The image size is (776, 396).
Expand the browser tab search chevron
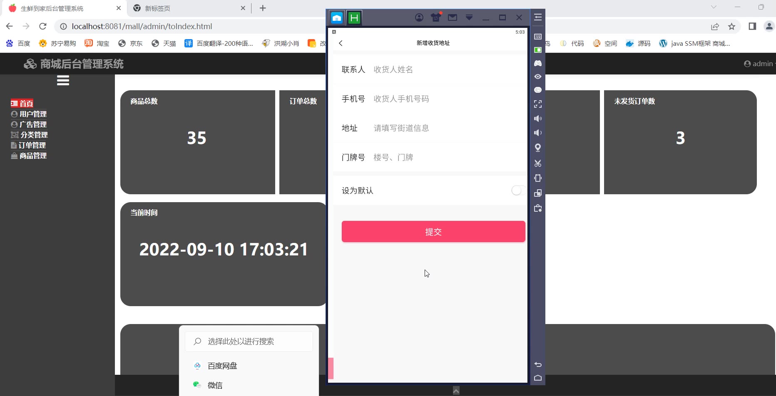point(714,7)
